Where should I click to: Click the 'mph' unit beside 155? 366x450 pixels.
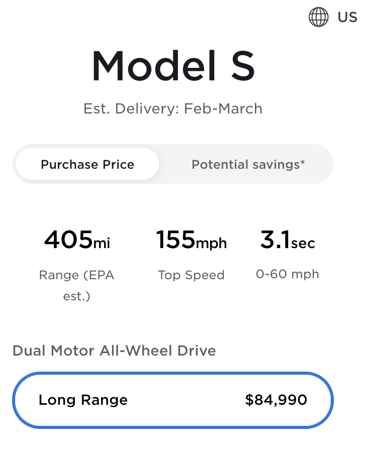pyautogui.click(x=212, y=244)
